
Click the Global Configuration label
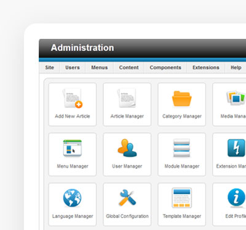(127, 216)
